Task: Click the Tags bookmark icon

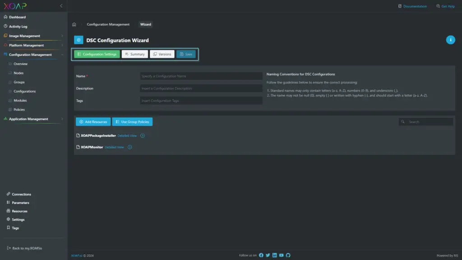Action: click(8, 227)
